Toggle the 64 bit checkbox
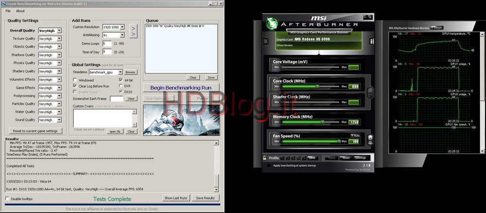 point(121,80)
